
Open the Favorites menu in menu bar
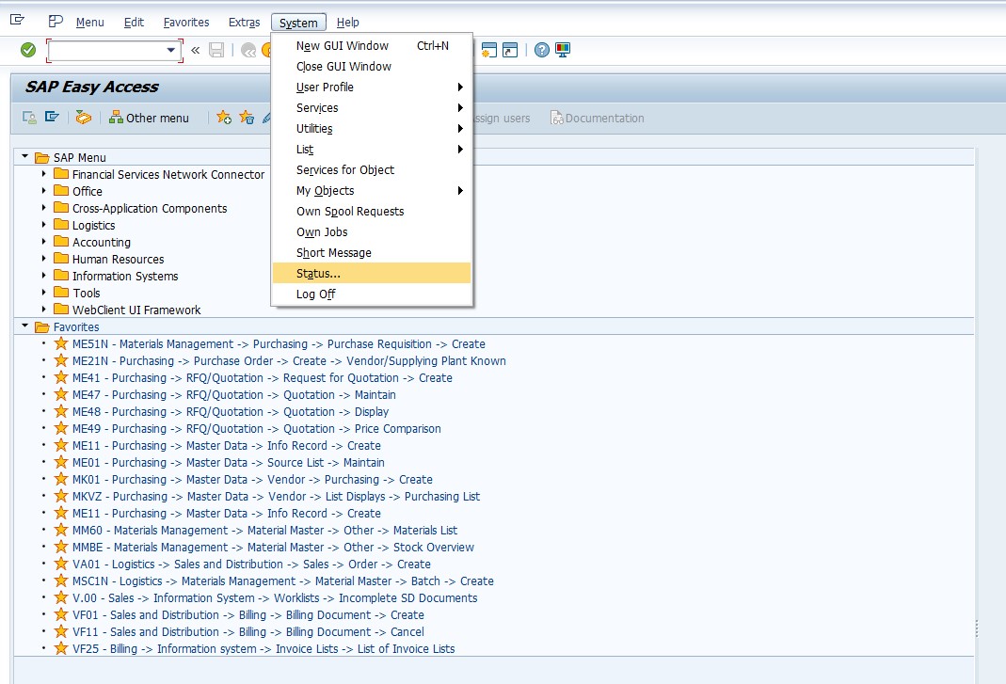[x=186, y=23]
